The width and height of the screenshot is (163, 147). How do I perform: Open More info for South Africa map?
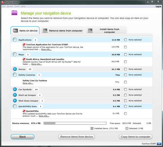[x=37, y=64]
